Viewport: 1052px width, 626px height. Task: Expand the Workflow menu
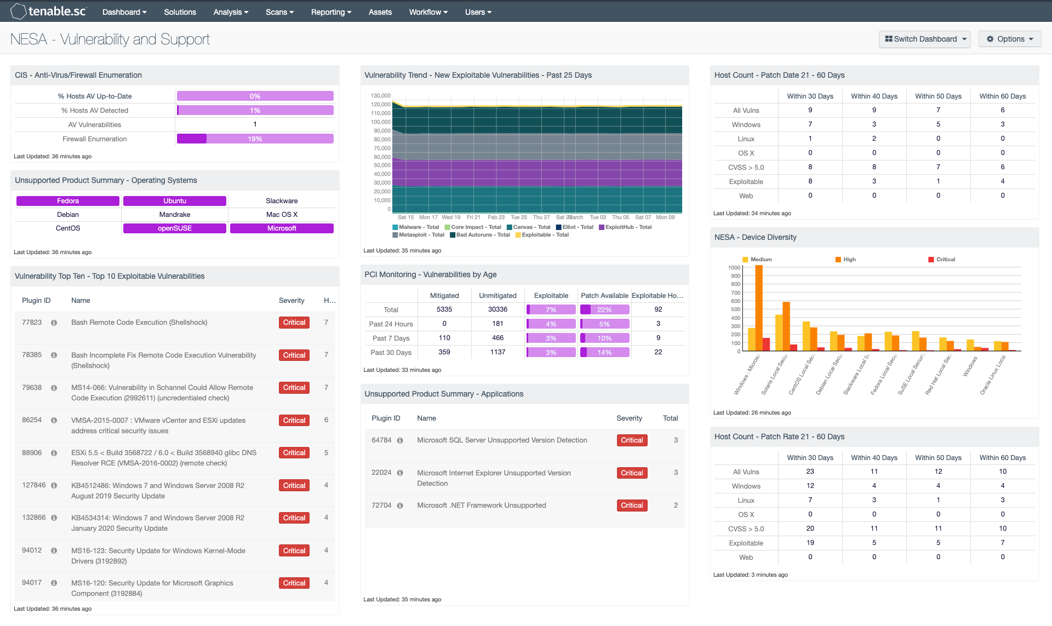click(428, 12)
